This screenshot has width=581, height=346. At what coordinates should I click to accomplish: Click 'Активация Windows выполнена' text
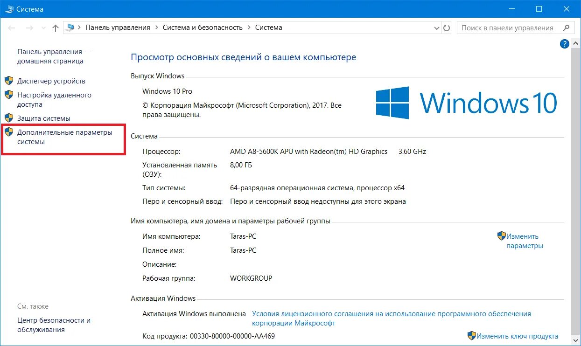[x=194, y=314]
